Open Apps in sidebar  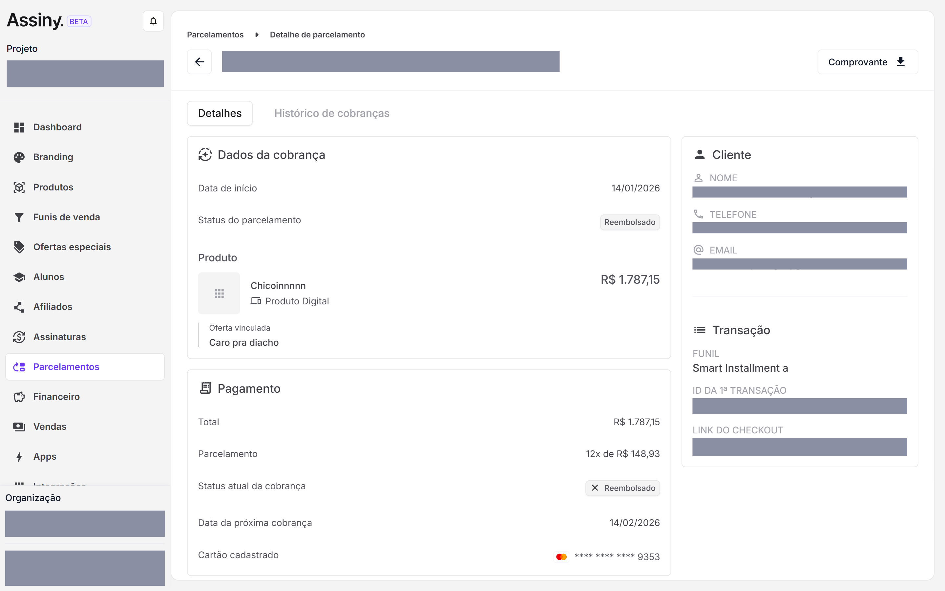[x=85, y=456]
